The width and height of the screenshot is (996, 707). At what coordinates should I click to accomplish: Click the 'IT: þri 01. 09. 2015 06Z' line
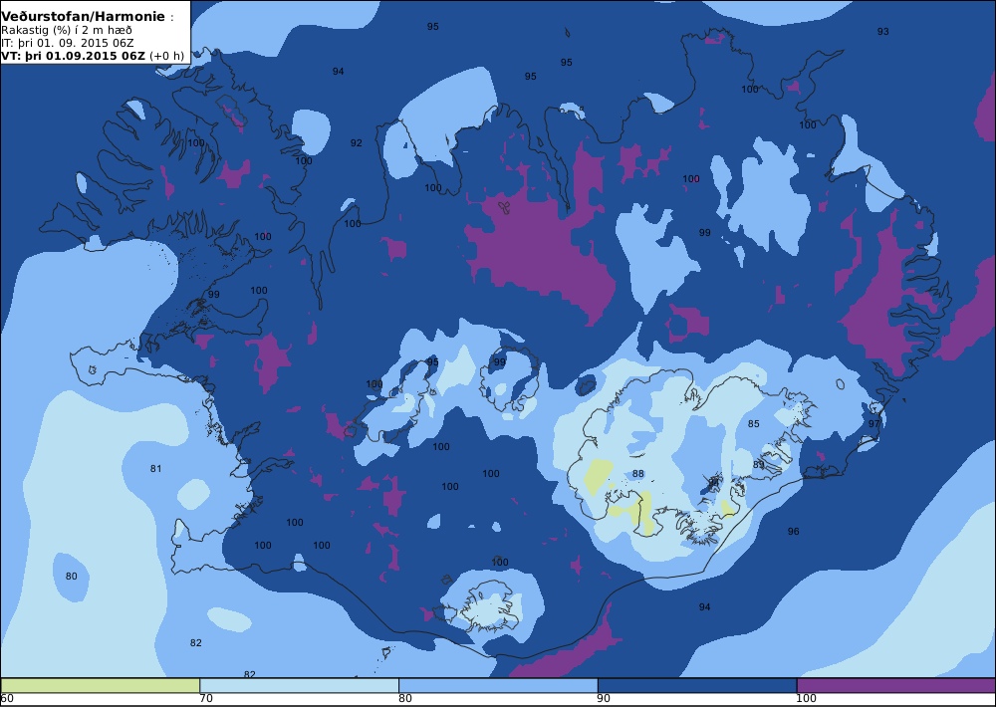click(x=68, y=43)
